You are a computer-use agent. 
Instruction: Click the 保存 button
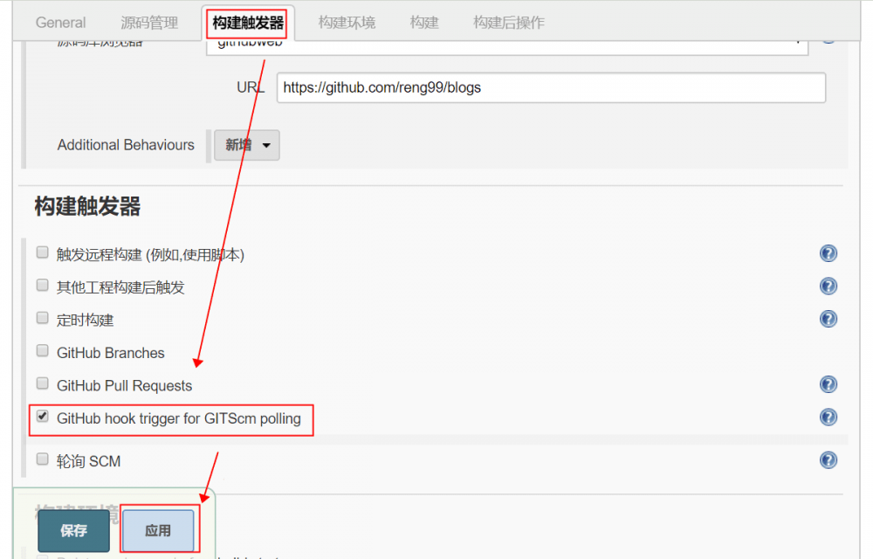click(73, 530)
